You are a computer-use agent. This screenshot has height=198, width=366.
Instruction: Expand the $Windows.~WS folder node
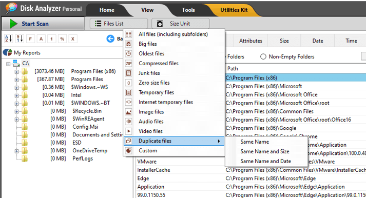(17, 88)
